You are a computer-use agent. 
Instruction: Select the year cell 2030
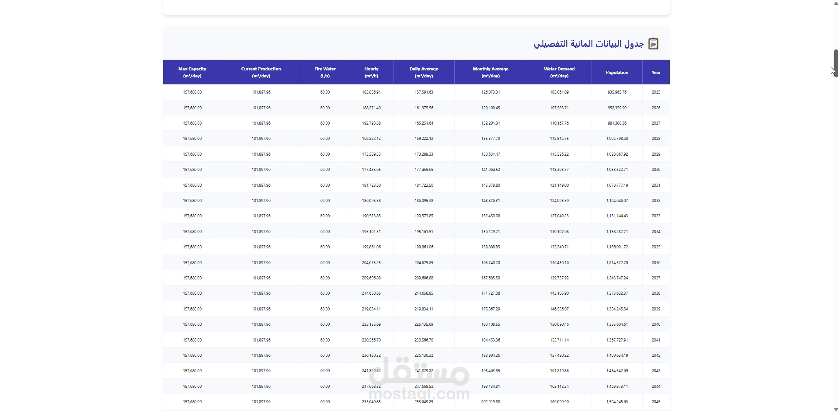coord(656,170)
